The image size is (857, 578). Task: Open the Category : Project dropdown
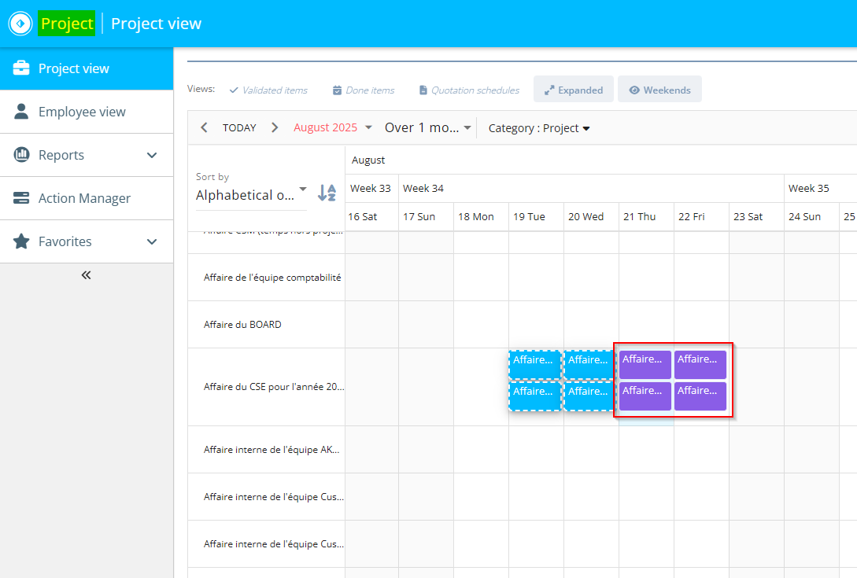pyautogui.click(x=539, y=128)
